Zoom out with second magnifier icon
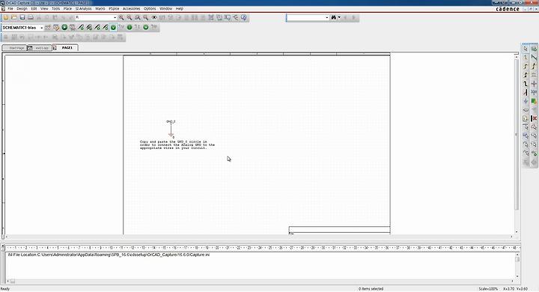 click(x=130, y=17)
